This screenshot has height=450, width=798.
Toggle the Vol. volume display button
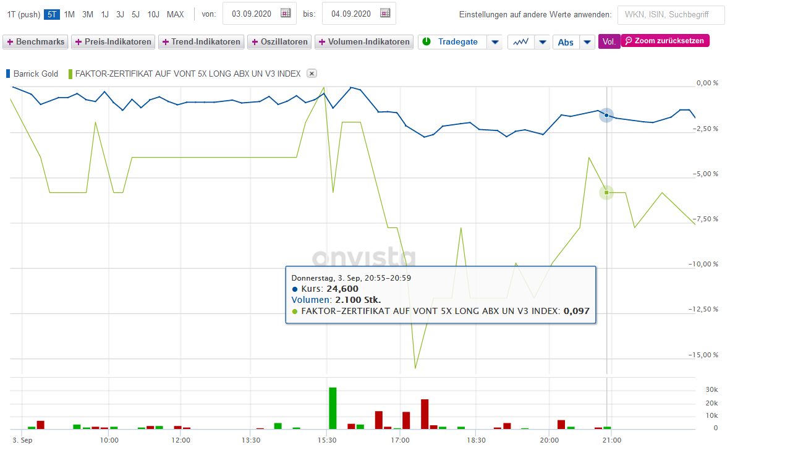point(609,42)
